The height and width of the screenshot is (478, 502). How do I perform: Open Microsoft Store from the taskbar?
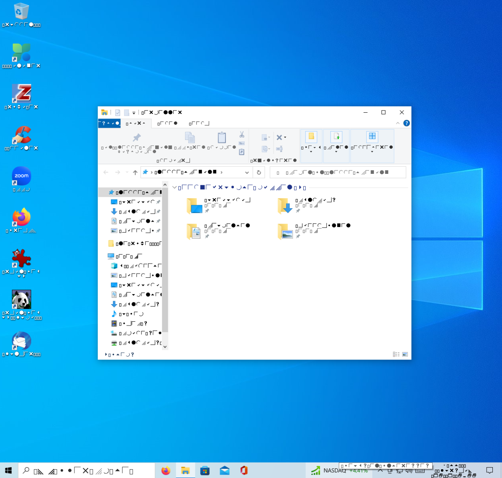click(x=205, y=470)
